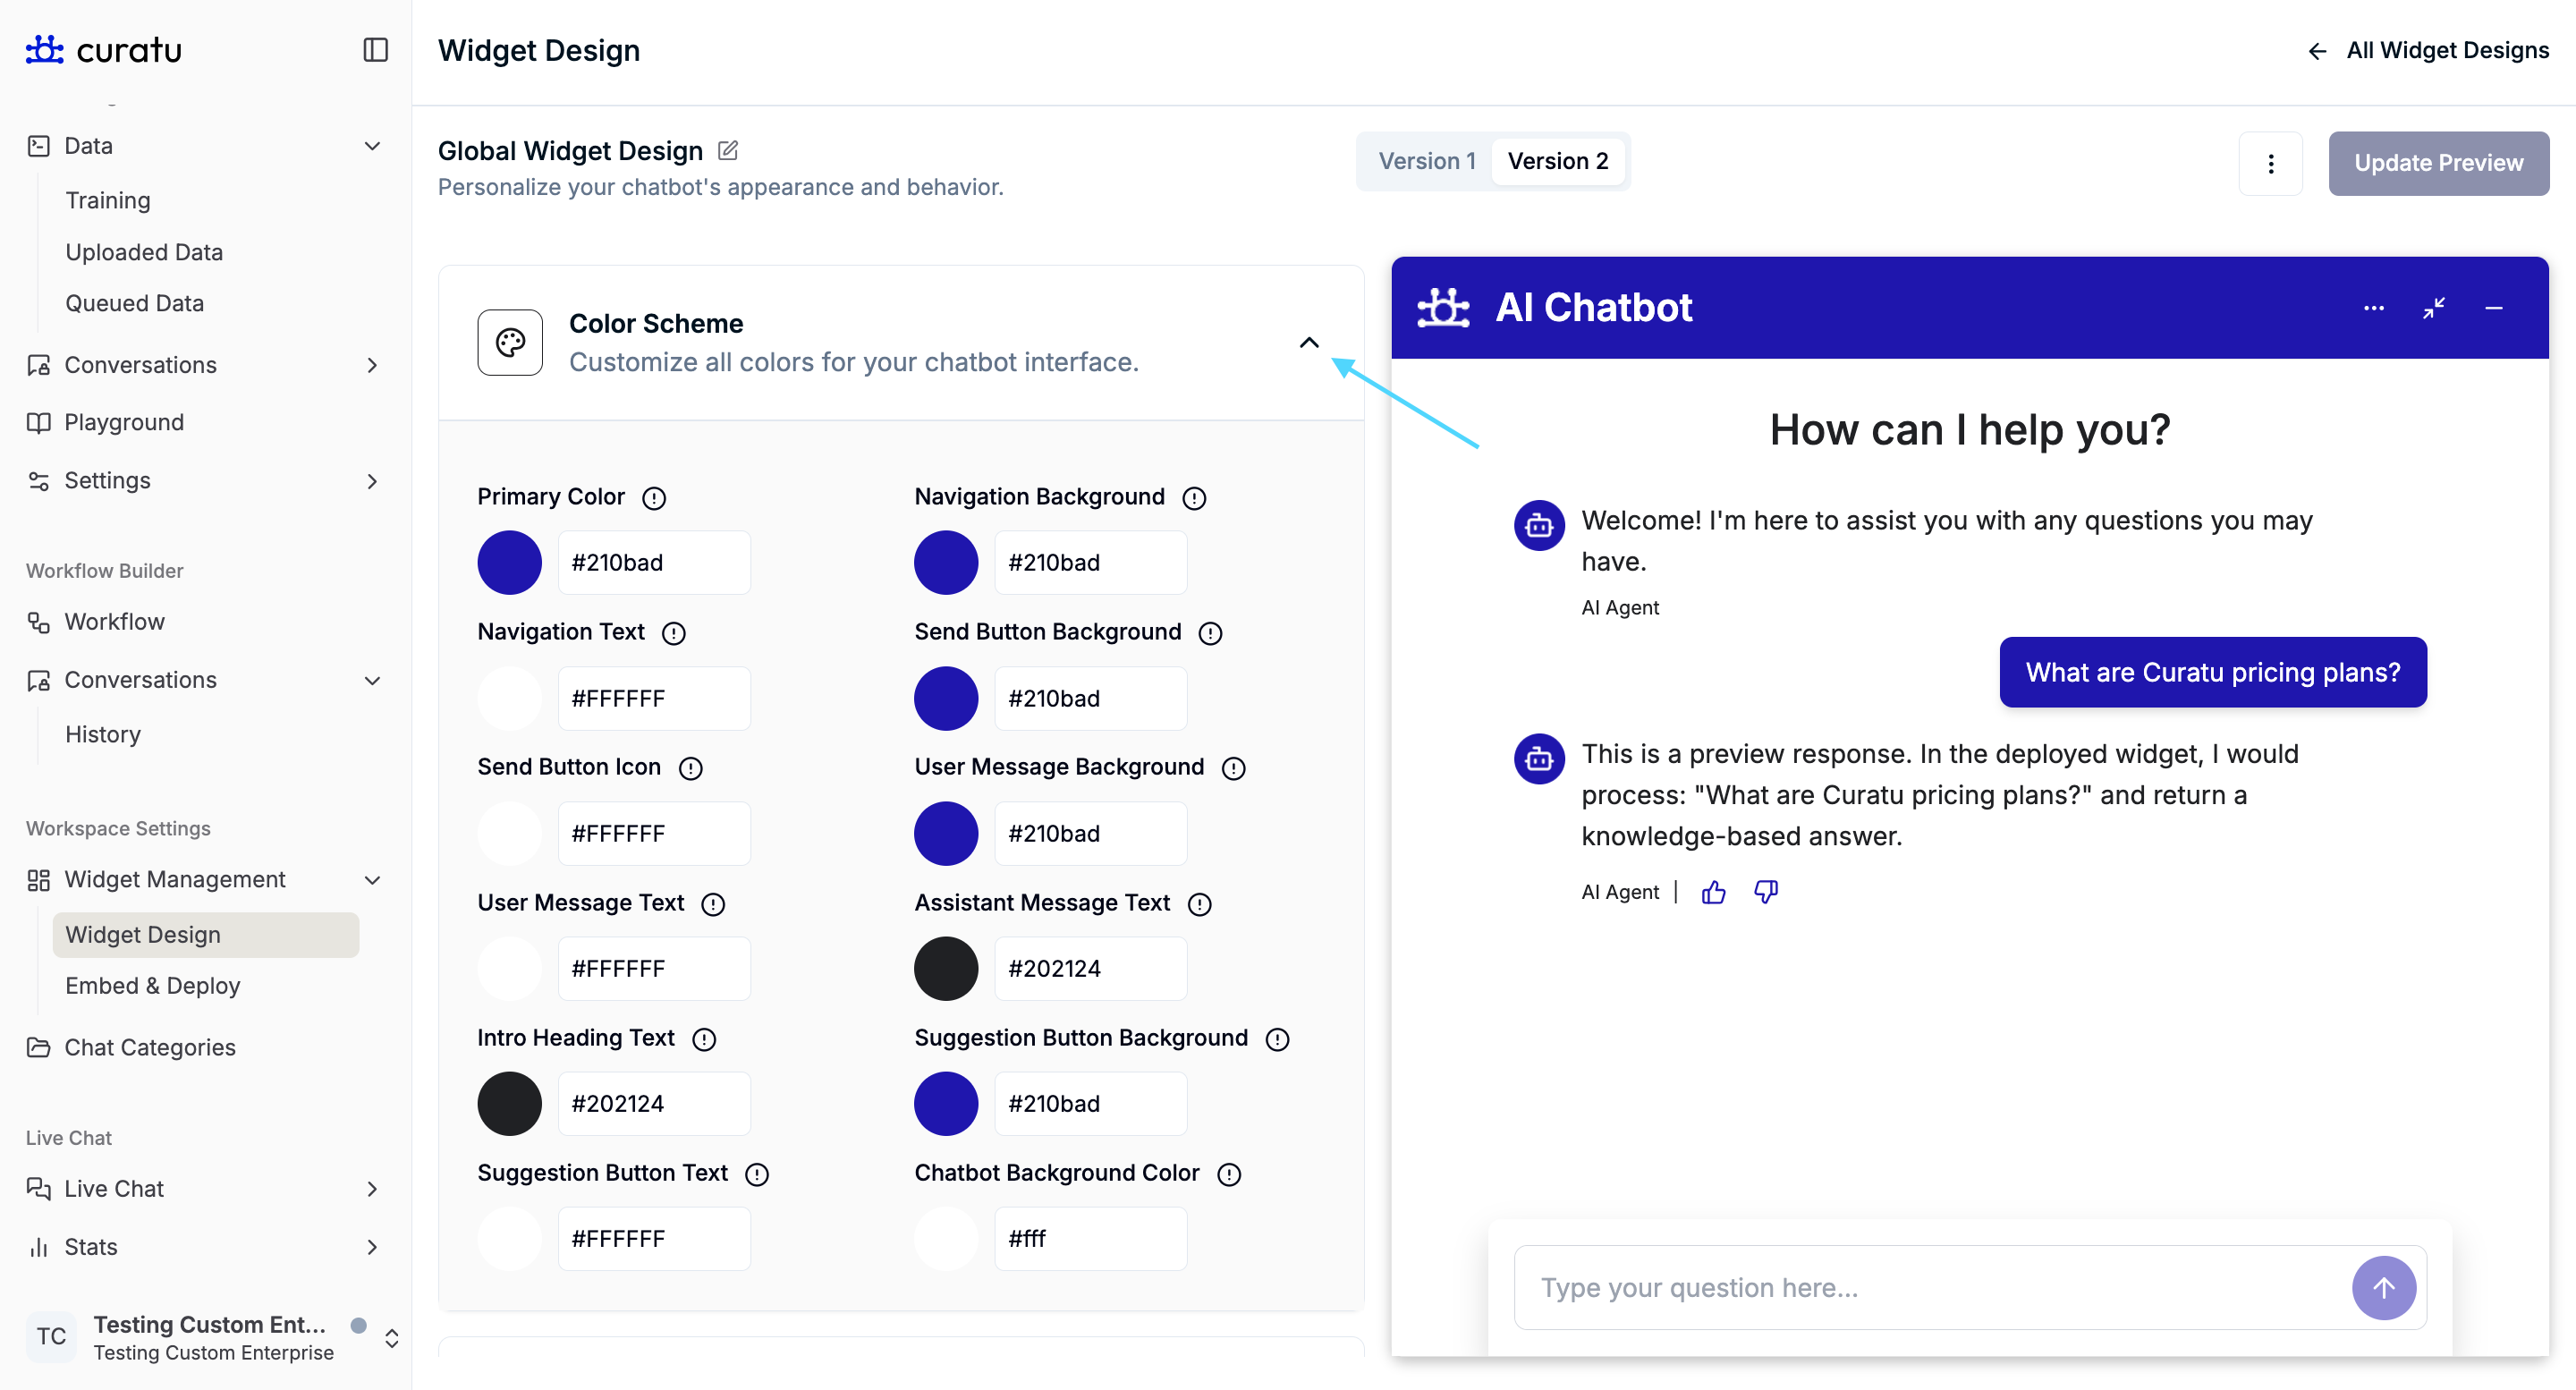Expand the Settings sidebar item
2576x1390 pixels.
point(372,481)
